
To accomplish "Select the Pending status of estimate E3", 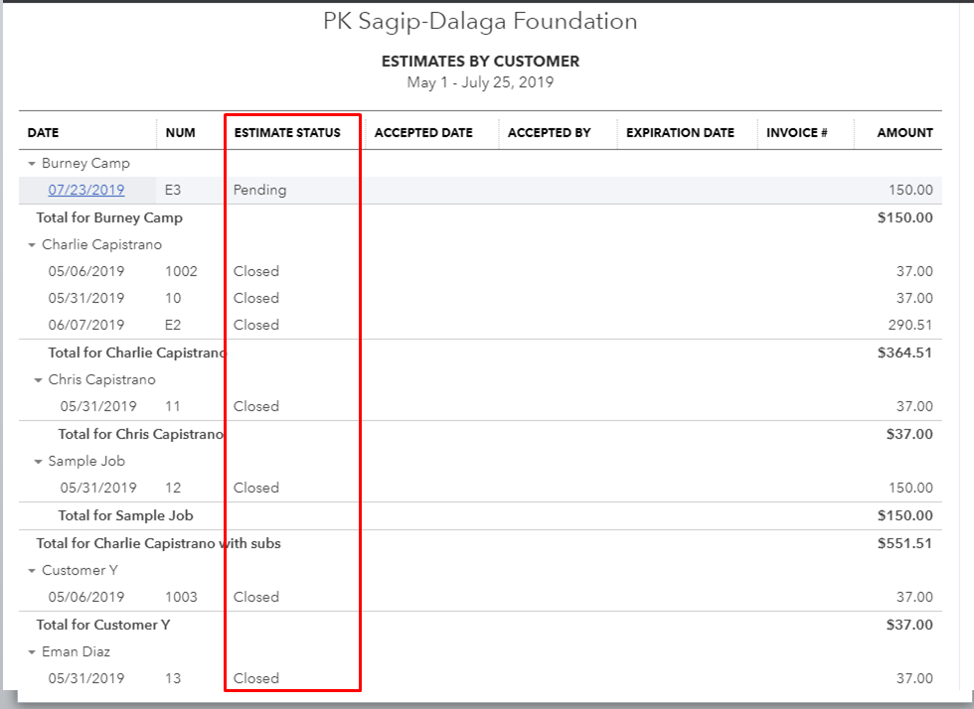I will click(x=259, y=190).
